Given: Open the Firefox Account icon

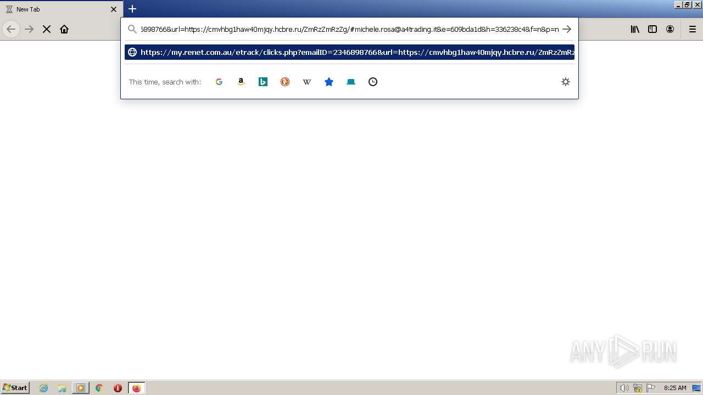Looking at the screenshot, I should [670, 29].
